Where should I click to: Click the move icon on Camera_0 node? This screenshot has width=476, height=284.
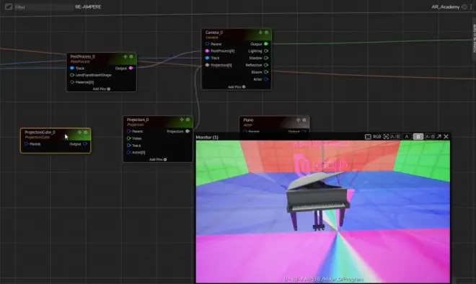click(x=260, y=32)
